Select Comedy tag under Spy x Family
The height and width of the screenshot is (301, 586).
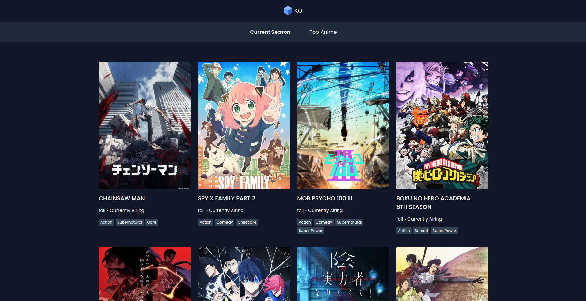coord(225,222)
